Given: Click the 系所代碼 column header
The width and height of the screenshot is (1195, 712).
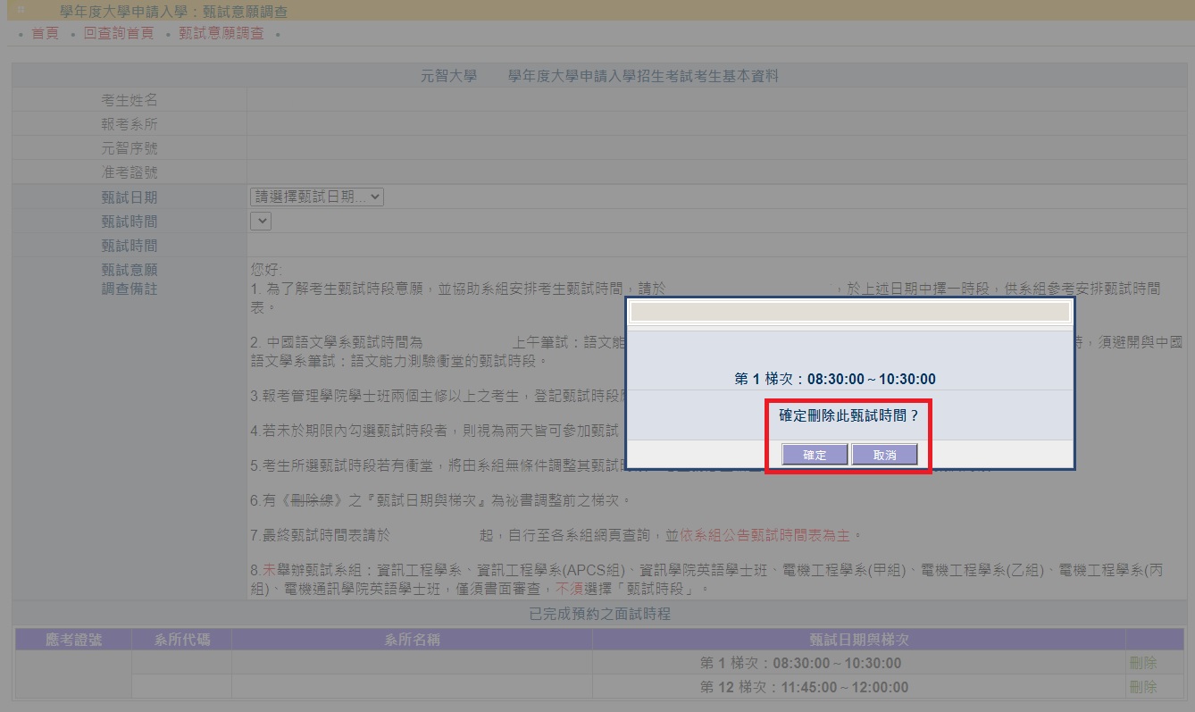Looking at the screenshot, I should click(x=181, y=640).
